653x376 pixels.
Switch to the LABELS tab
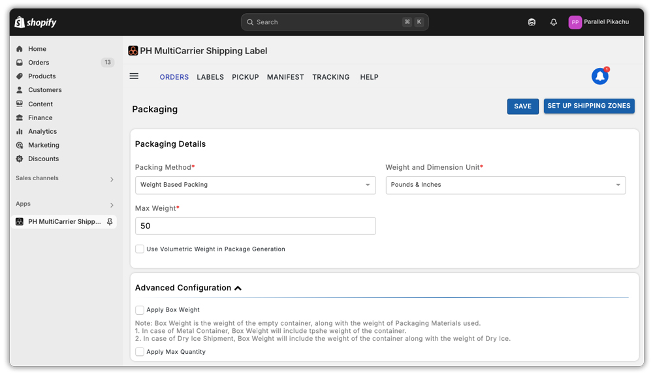pos(210,77)
